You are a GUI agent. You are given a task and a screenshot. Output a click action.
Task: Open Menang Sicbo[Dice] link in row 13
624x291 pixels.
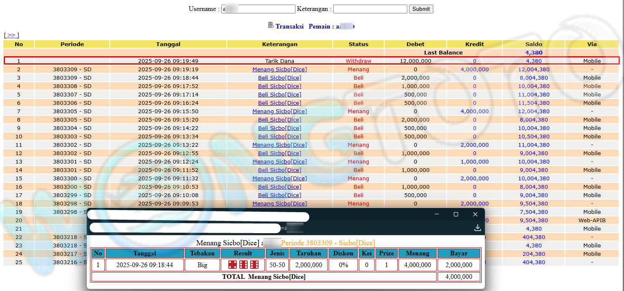point(280,162)
